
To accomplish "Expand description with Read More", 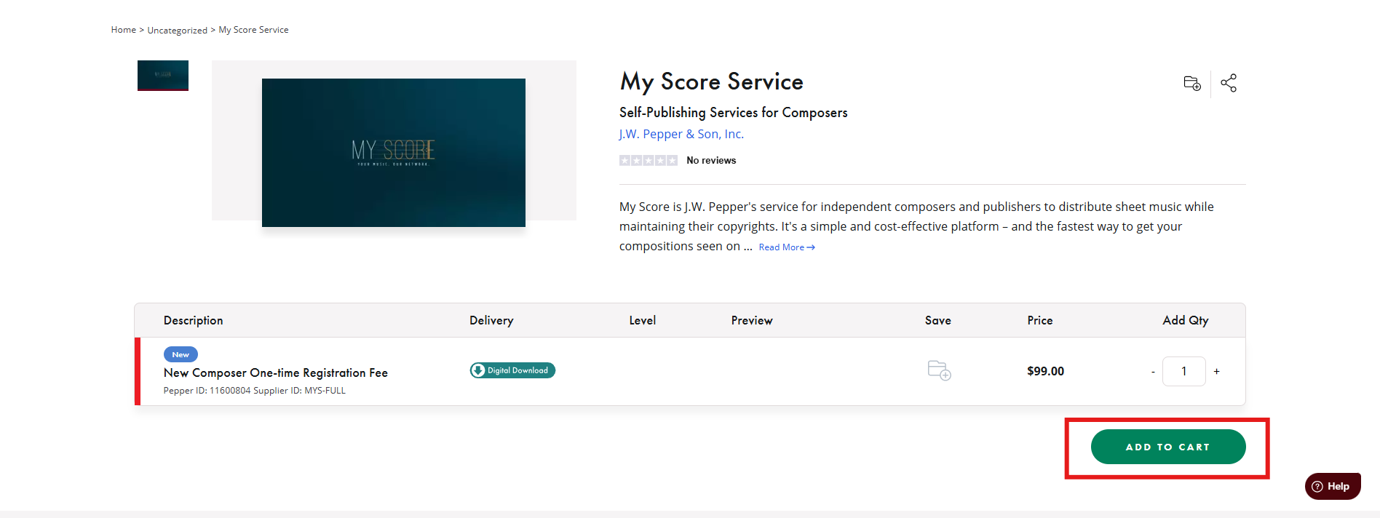I will [x=787, y=247].
